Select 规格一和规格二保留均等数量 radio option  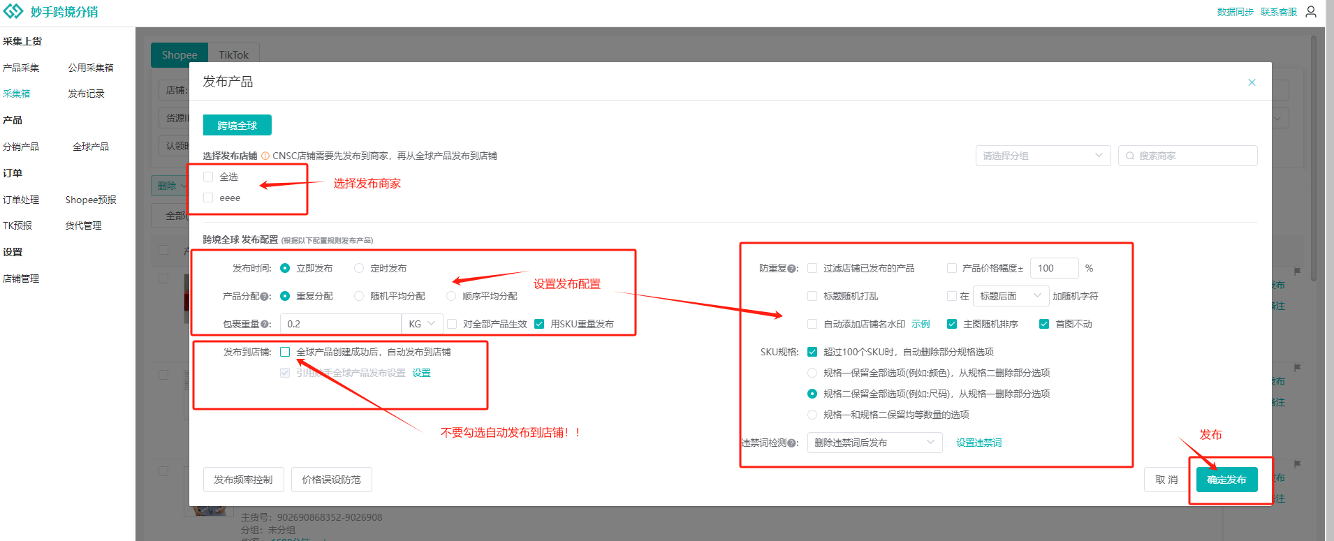812,415
